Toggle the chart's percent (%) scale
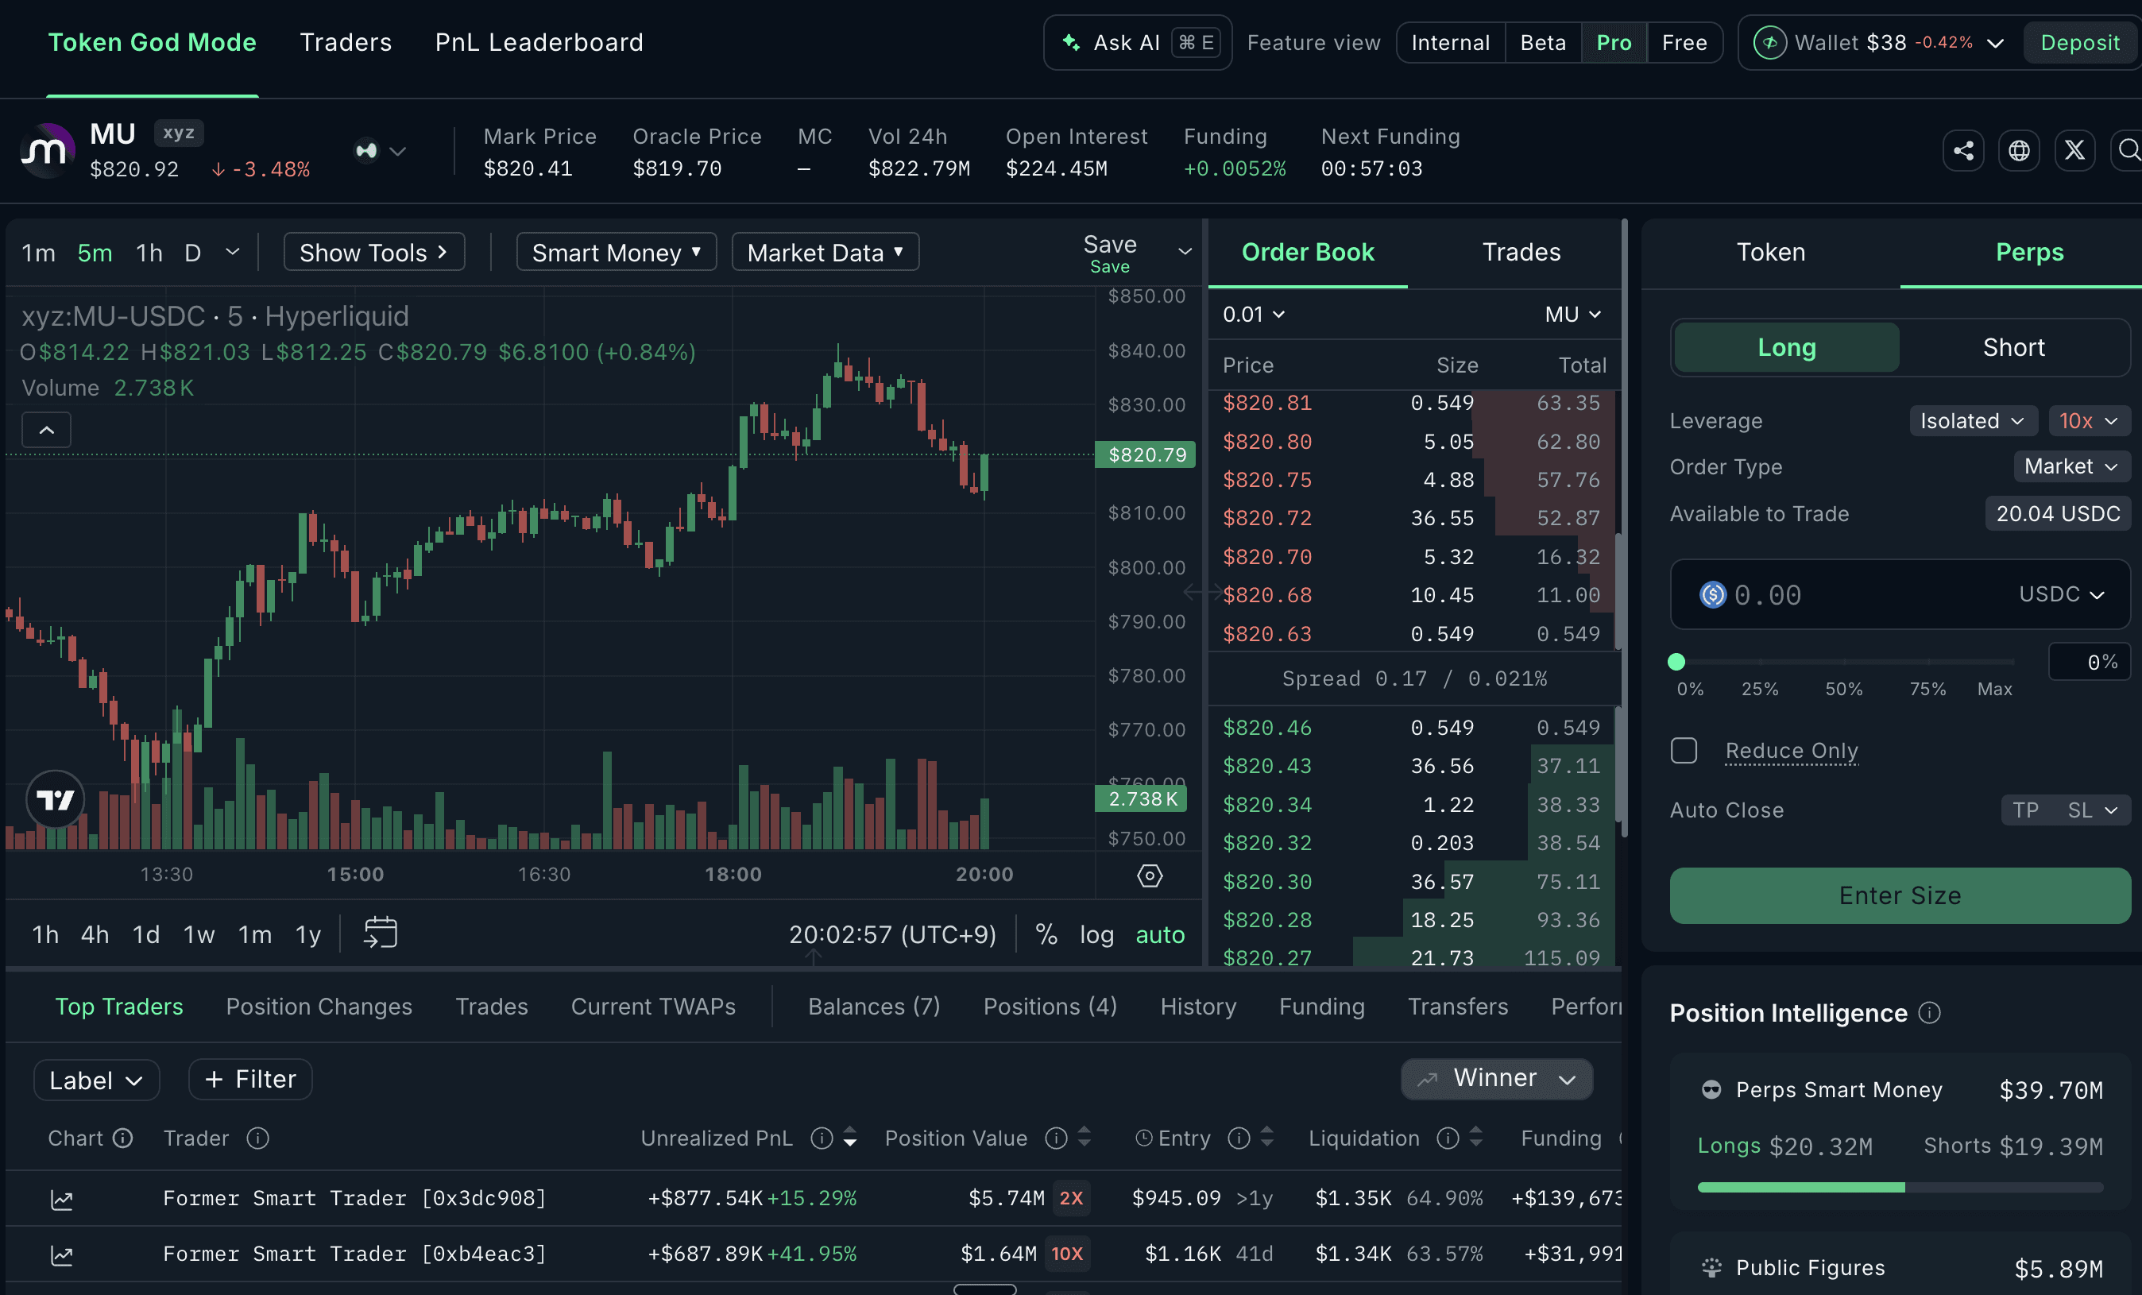This screenshot has height=1295, width=2142. [1046, 934]
